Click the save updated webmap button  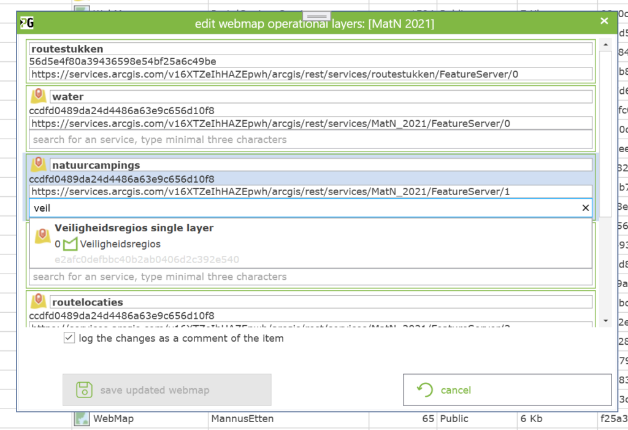[x=167, y=390]
